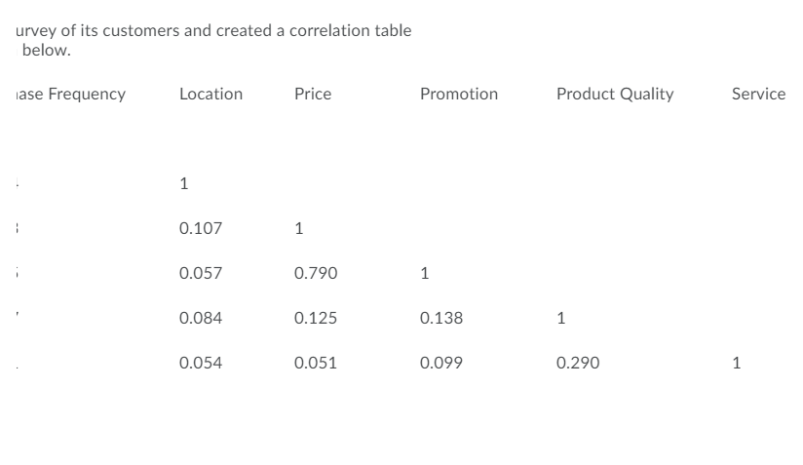Select the Price column header
Image resolution: width=803 pixels, height=465 pixels.
pos(312,94)
